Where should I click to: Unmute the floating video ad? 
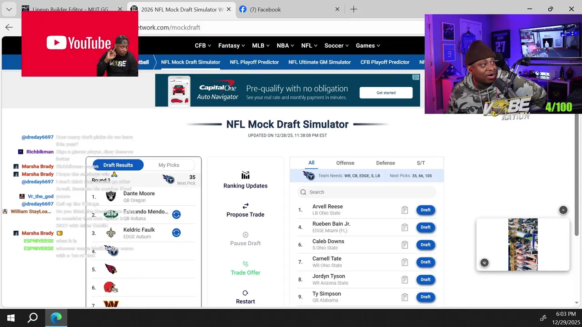point(485,263)
